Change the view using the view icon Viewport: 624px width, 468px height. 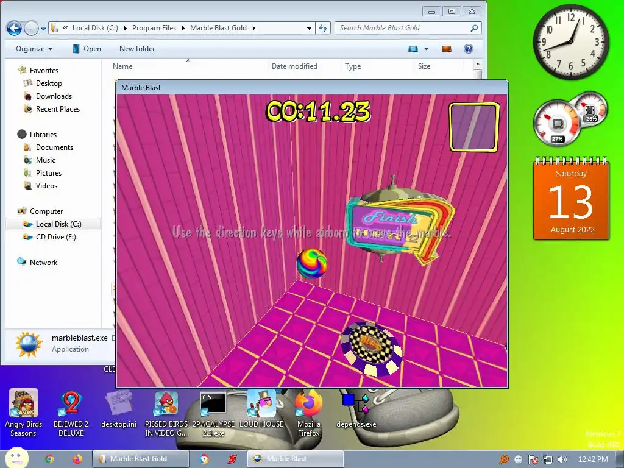(413, 49)
